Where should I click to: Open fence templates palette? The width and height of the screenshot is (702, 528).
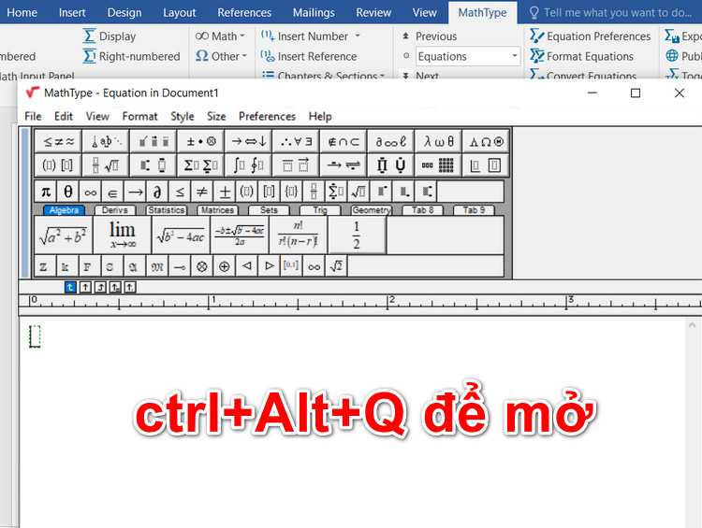click(58, 165)
